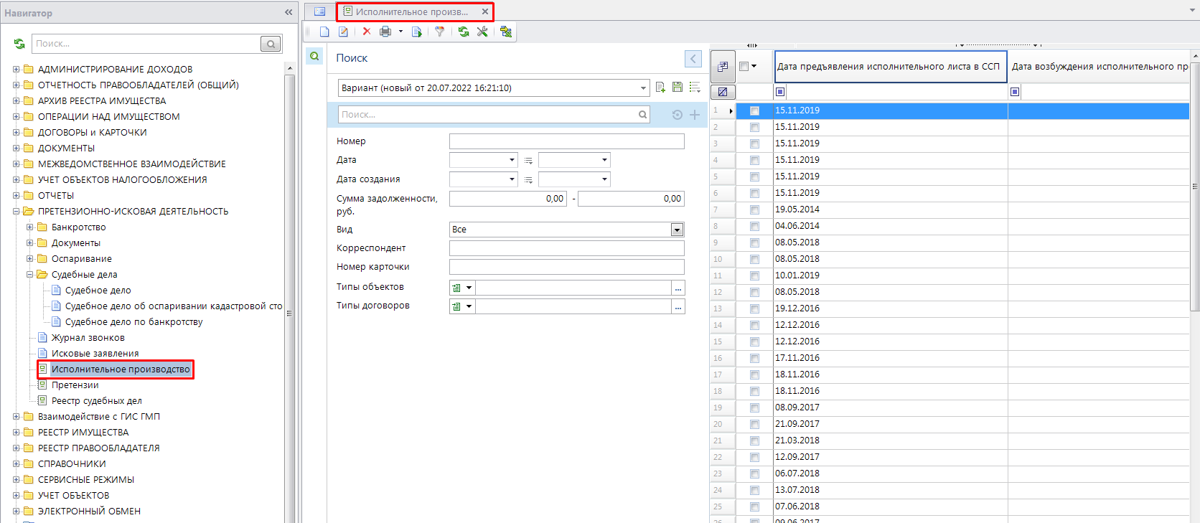The image size is (1200, 523).
Task: Open the workspace home tab icon
Action: (x=319, y=11)
